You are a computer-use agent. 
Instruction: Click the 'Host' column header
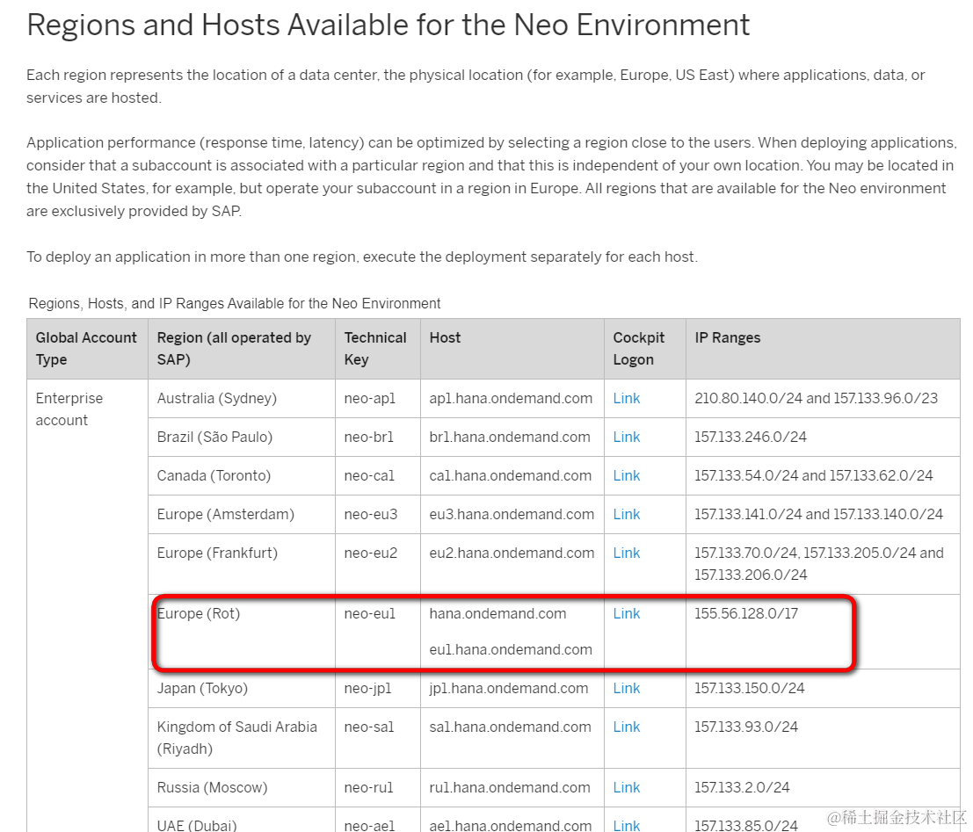tap(512, 349)
